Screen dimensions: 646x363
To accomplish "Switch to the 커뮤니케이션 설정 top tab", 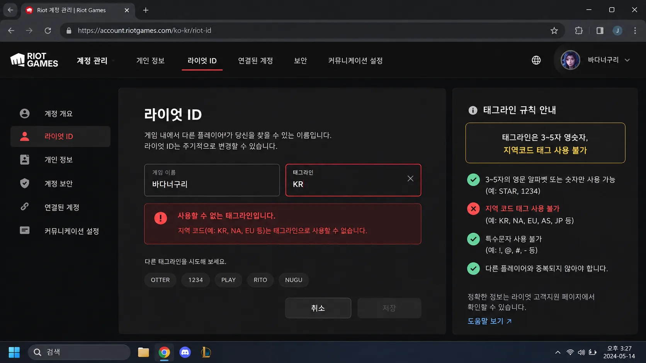I will [355, 61].
